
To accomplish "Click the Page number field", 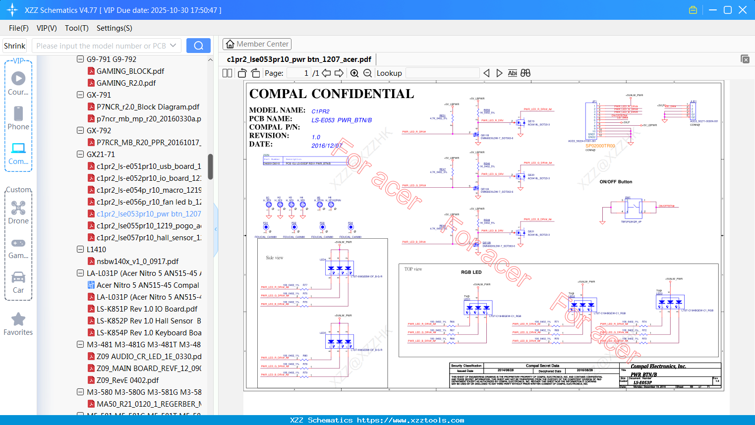I will (298, 73).
